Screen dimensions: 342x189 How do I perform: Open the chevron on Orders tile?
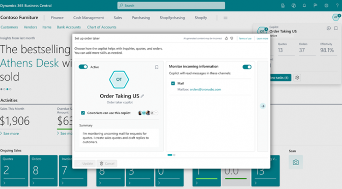pyautogui.click(x=34, y=183)
